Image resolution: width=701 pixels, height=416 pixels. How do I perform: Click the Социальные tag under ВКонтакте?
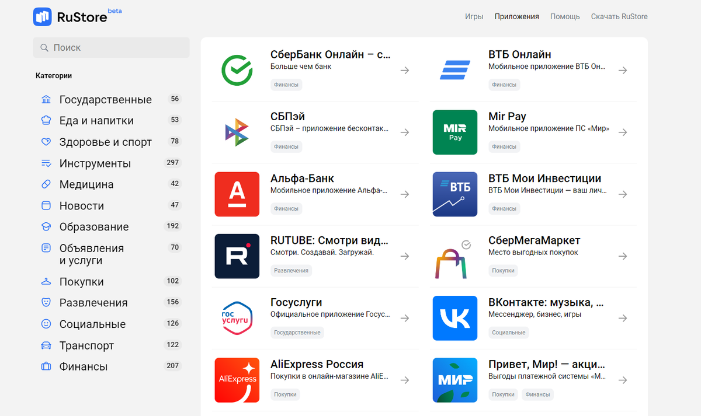coord(509,333)
